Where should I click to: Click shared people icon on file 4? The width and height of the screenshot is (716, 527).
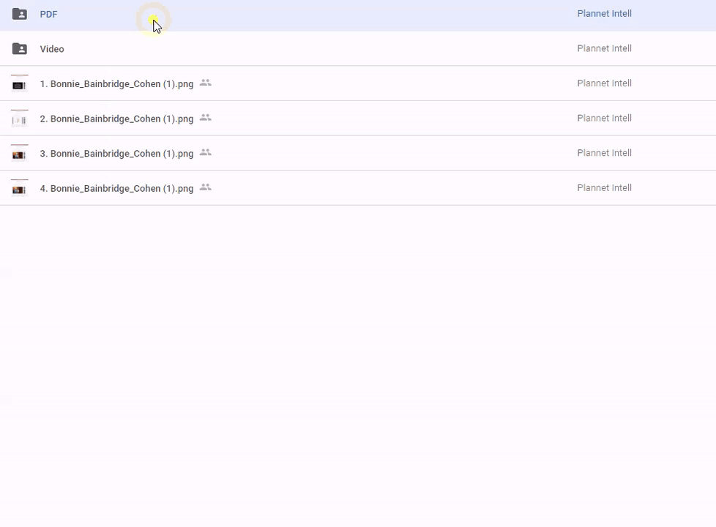pyautogui.click(x=206, y=188)
